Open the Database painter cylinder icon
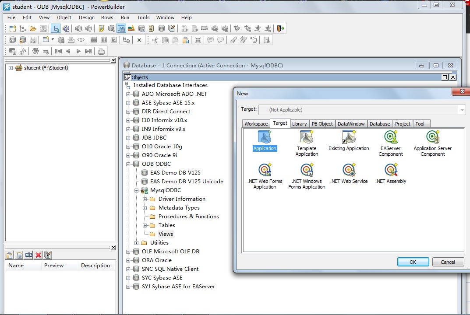The height and width of the screenshot is (315, 470). (x=162, y=28)
